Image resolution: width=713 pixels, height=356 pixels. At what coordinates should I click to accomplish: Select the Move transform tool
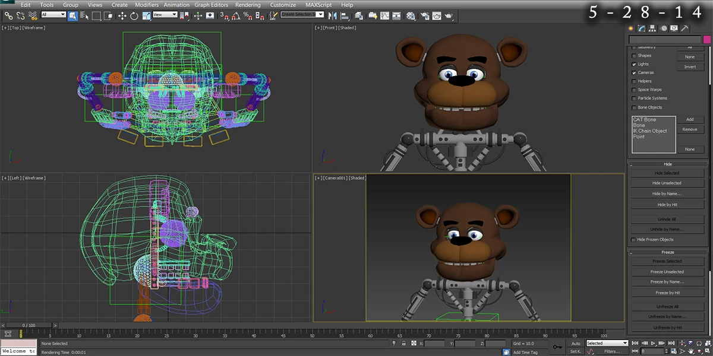(122, 15)
